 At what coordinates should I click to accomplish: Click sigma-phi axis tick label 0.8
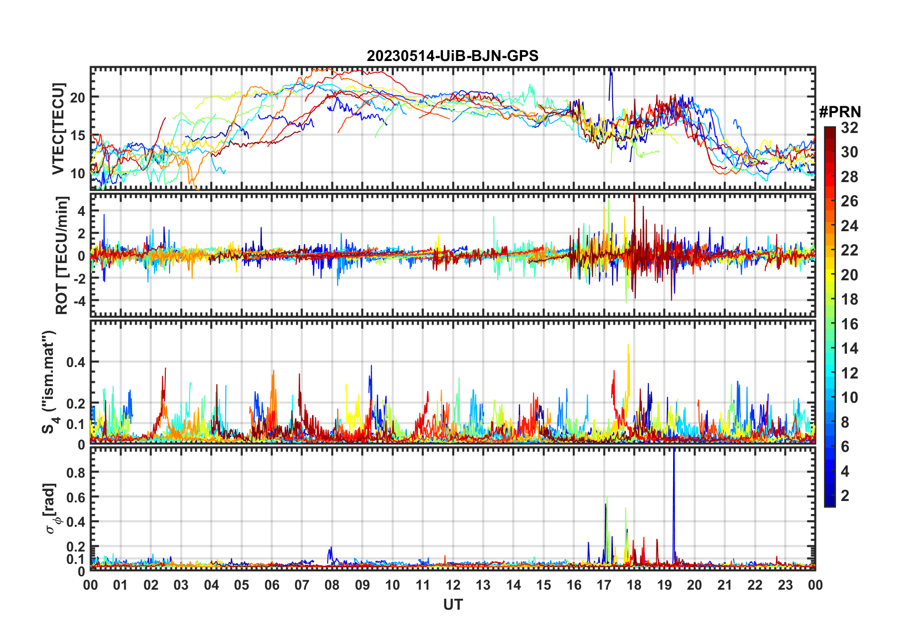point(76,472)
